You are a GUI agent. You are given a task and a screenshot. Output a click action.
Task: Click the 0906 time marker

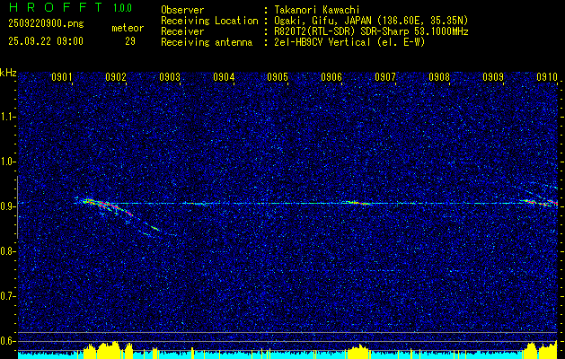(x=331, y=77)
